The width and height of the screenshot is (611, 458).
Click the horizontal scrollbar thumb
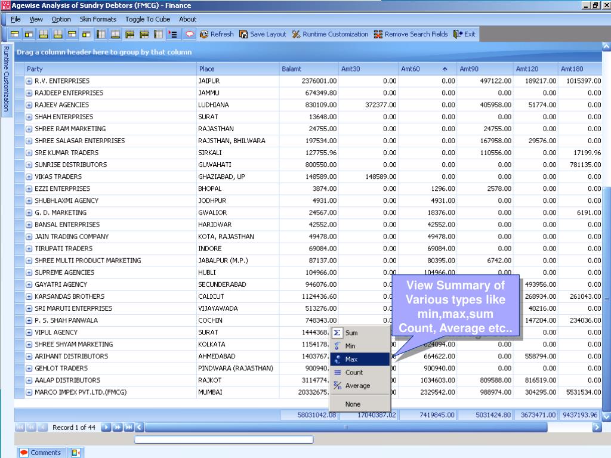coord(345,427)
